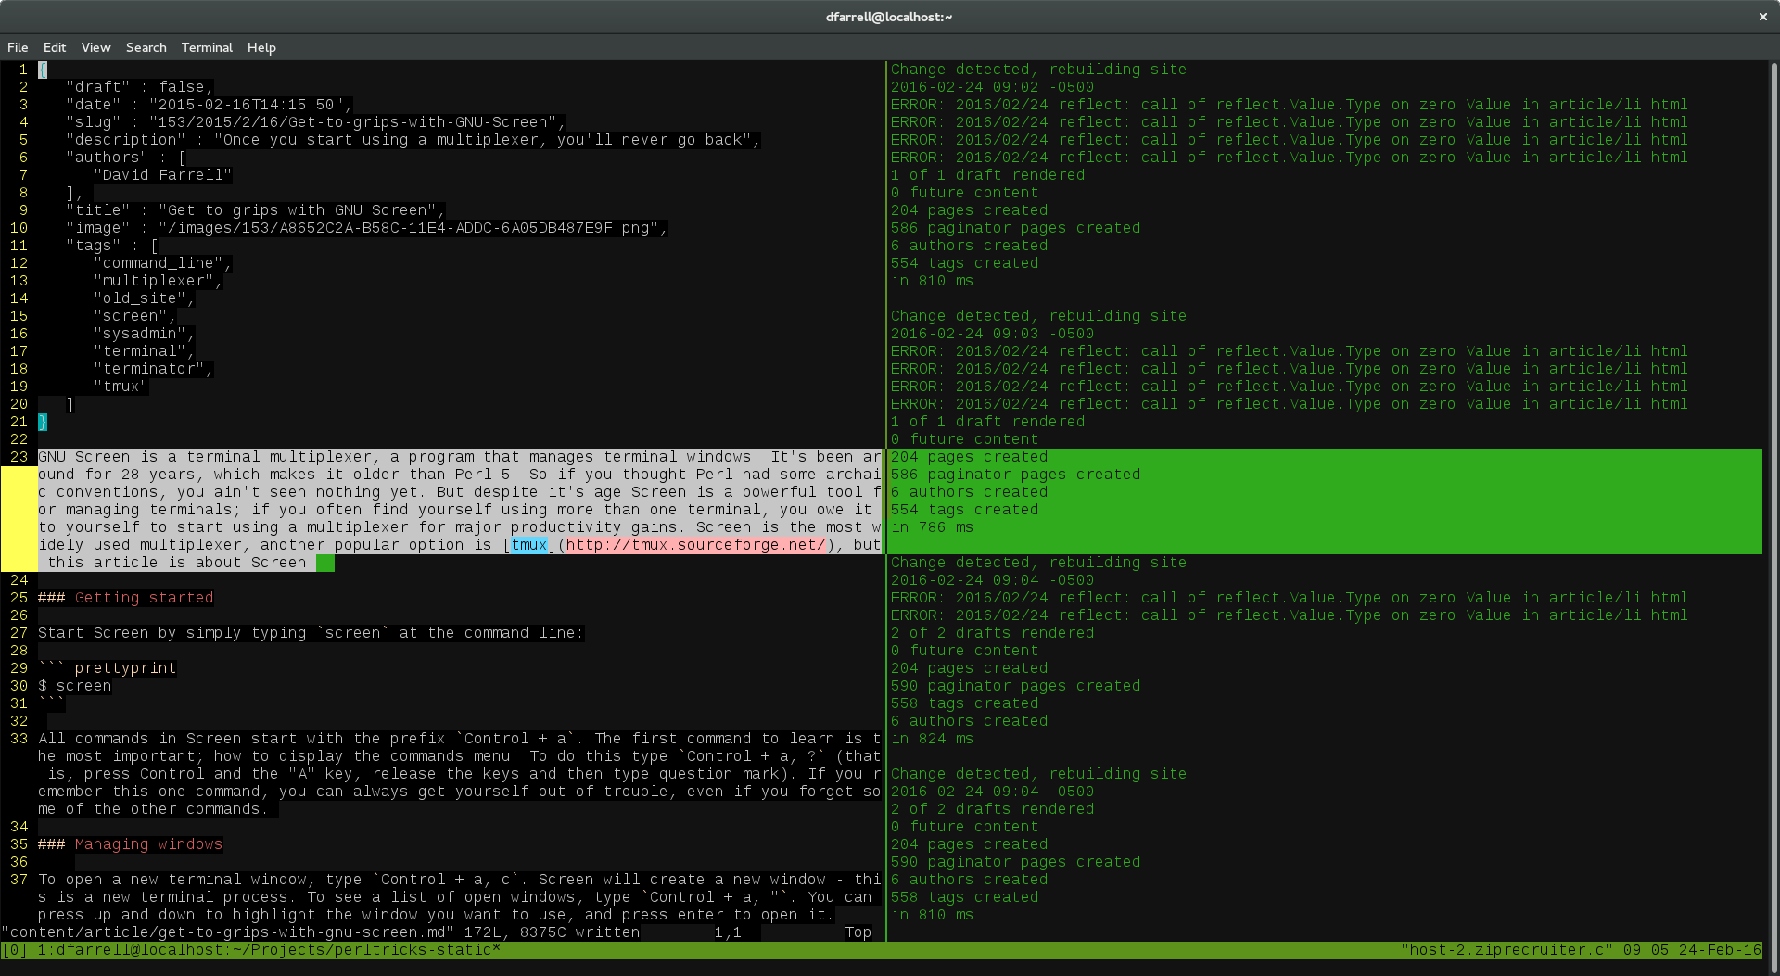
Task: Open the Search menu
Action: 146,47
